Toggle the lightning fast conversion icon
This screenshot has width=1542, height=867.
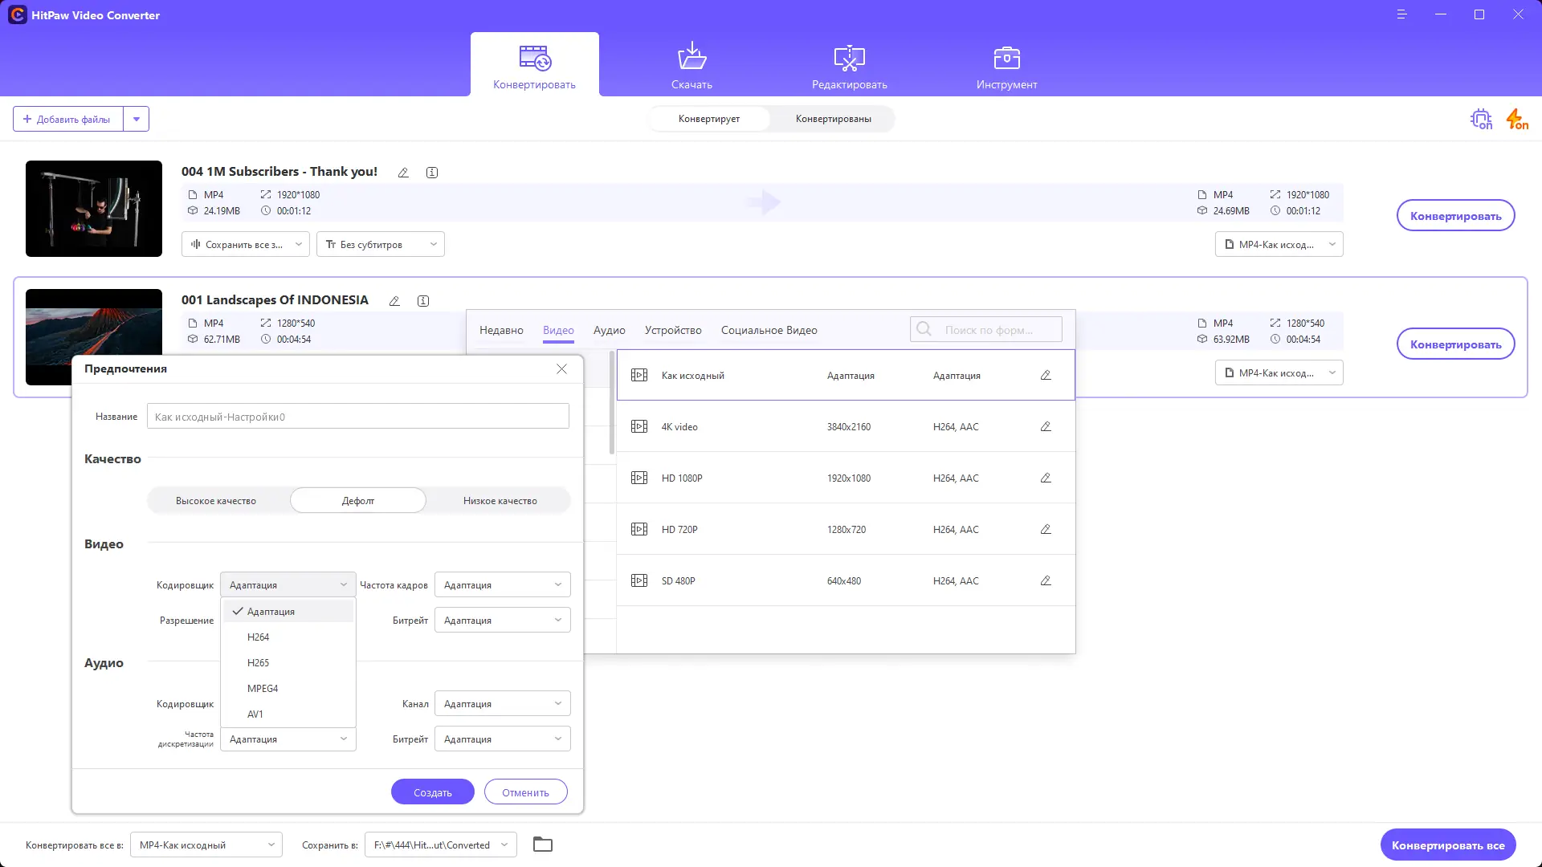click(x=1516, y=119)
